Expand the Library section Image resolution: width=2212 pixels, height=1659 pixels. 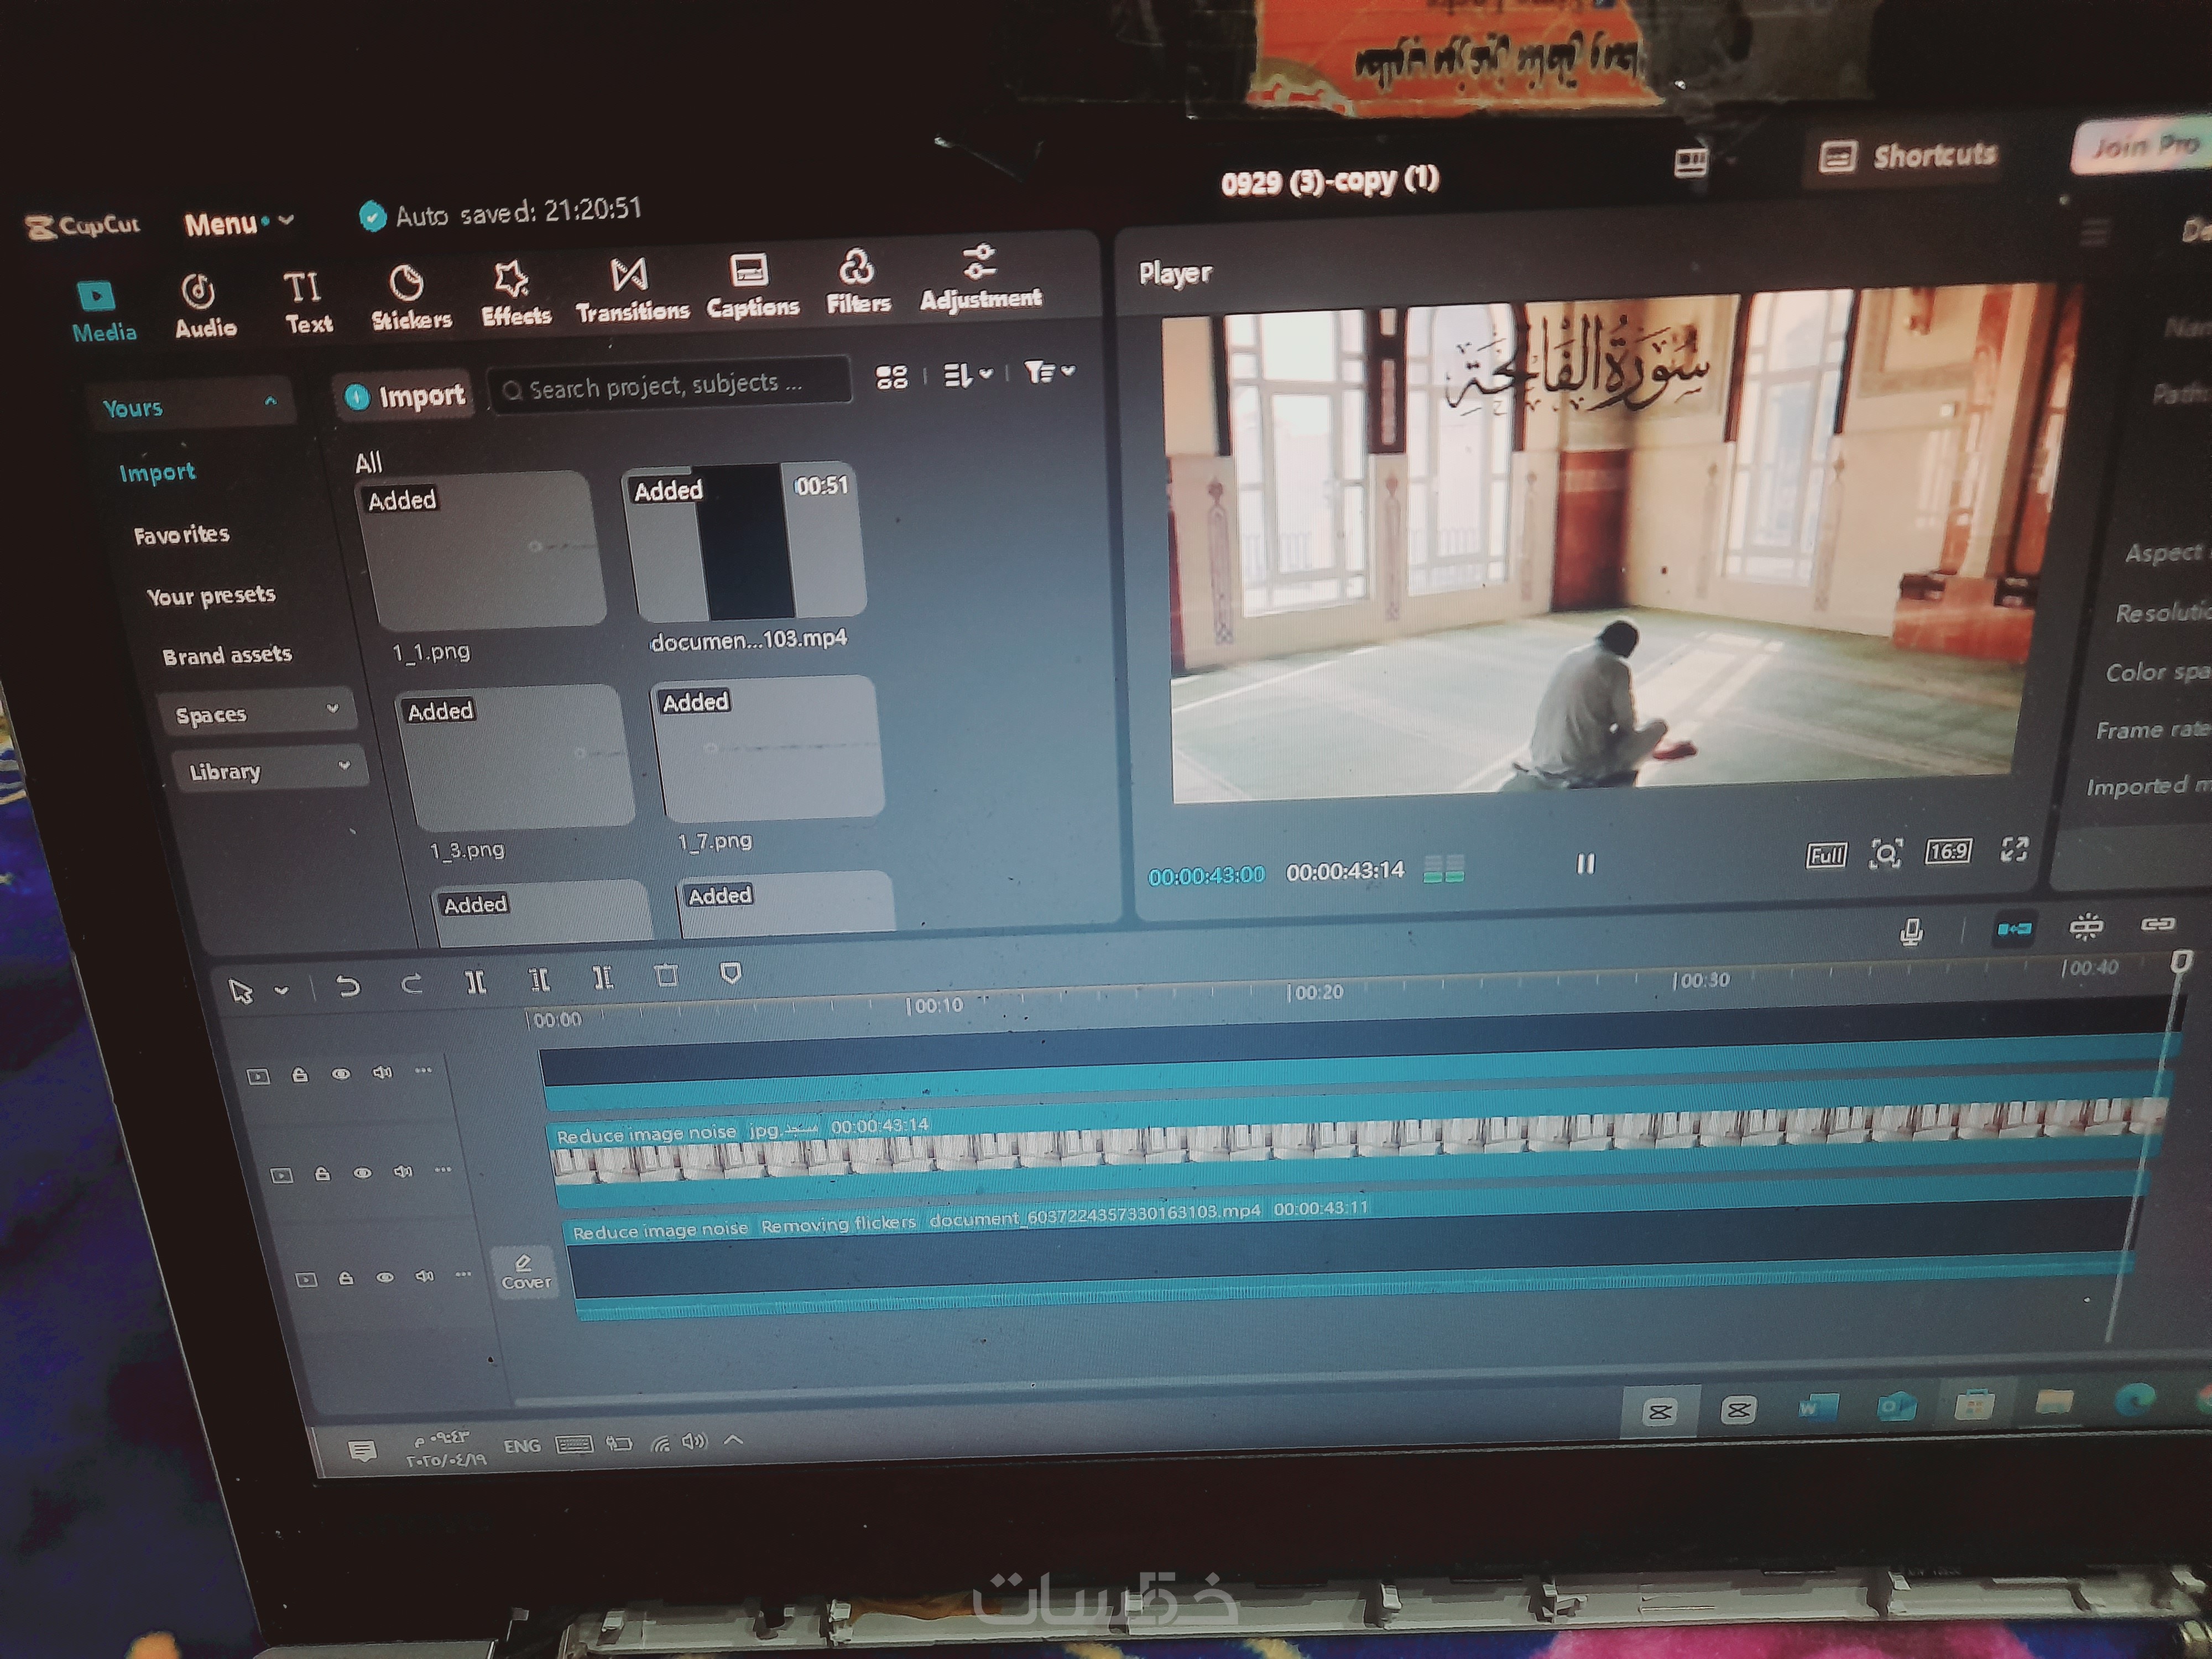[267, 770]
